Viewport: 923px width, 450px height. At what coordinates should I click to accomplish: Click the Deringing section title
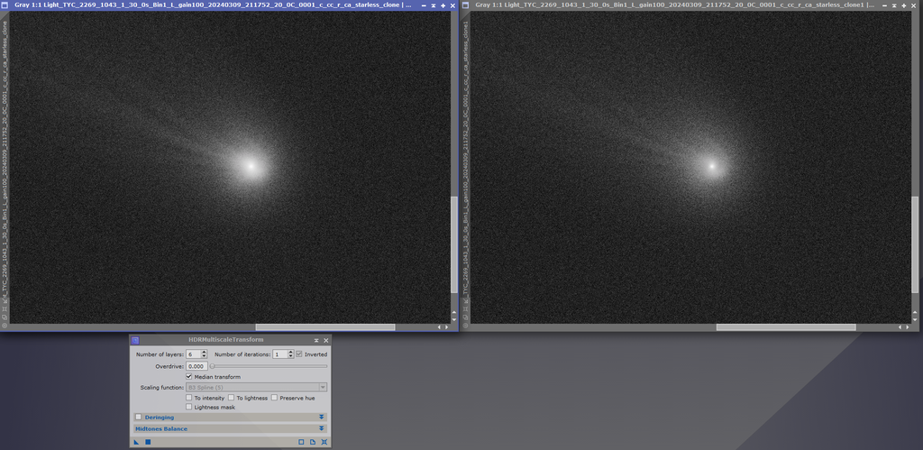pyautogui.click(x=160, y=417)
